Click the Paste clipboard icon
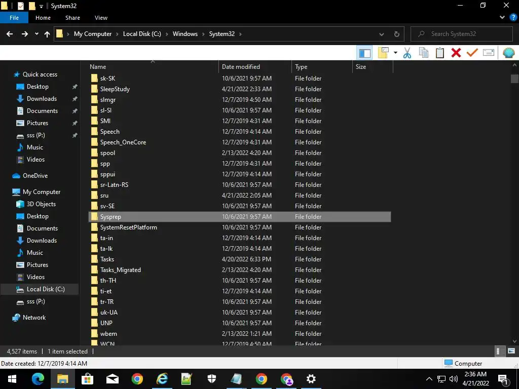This screenshot has height=389, width=519. (440, 53)
